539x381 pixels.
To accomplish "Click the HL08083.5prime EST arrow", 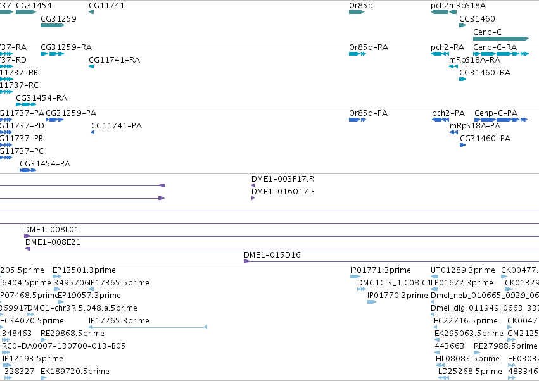I will tap(440, 365).
